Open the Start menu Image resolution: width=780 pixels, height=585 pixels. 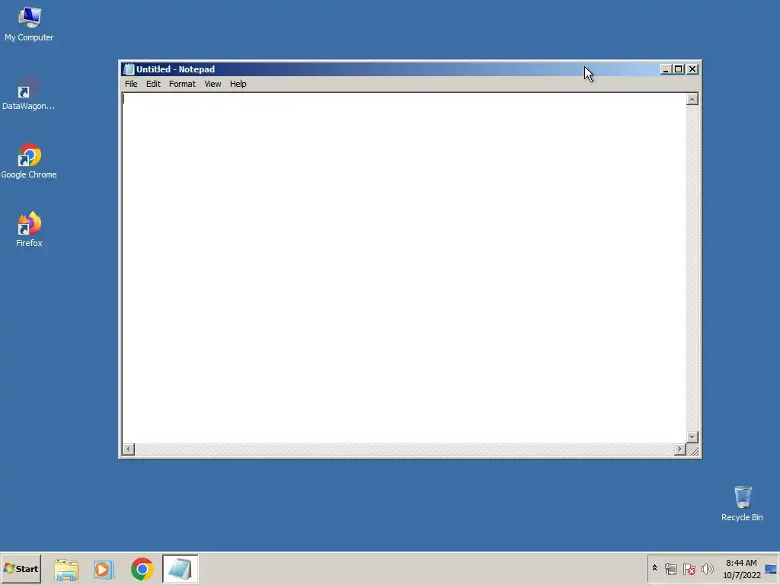point(21,569)
